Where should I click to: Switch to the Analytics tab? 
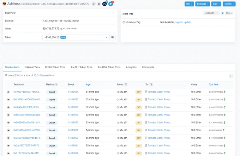[x=131, y=67]
